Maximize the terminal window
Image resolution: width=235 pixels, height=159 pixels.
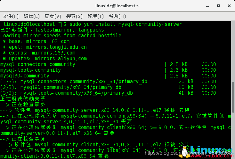(218, 6)
